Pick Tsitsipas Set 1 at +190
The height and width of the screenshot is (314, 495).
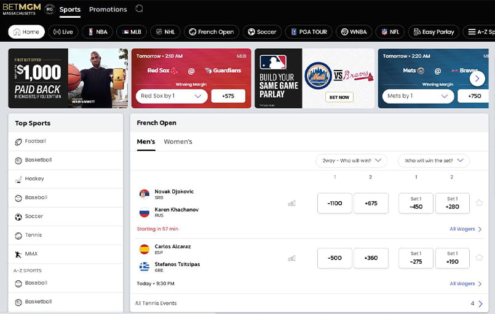pos(453,258)
